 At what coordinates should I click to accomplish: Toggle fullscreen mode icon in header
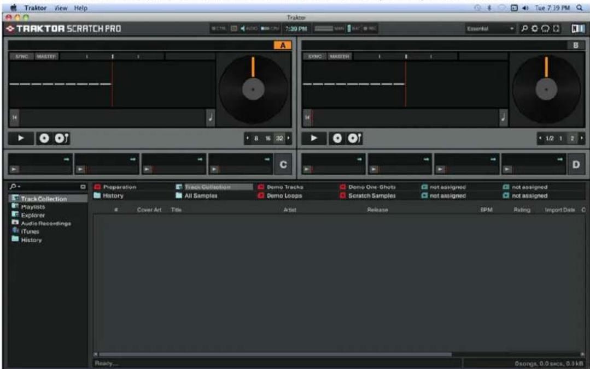[556, 28]
